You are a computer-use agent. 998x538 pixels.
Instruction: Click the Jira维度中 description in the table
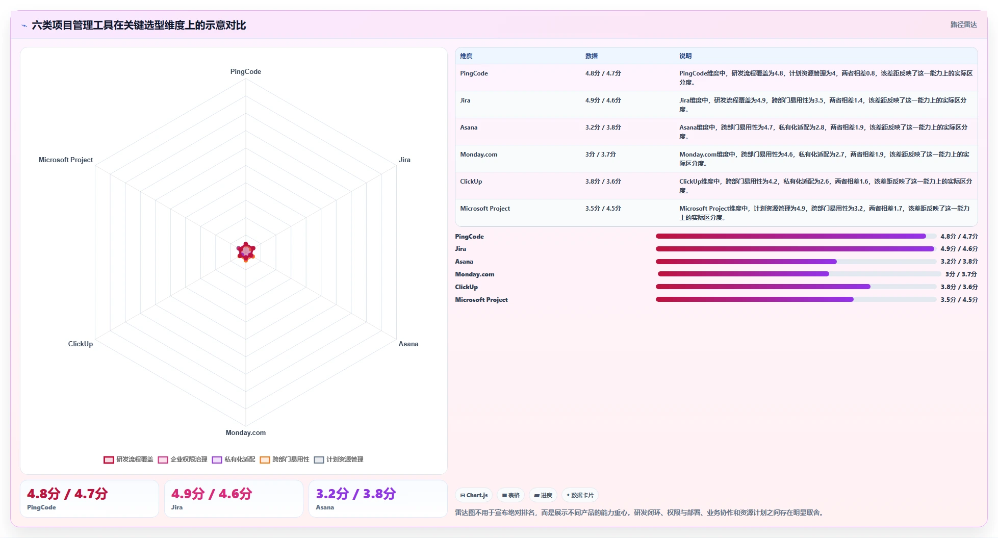(823, 105)
